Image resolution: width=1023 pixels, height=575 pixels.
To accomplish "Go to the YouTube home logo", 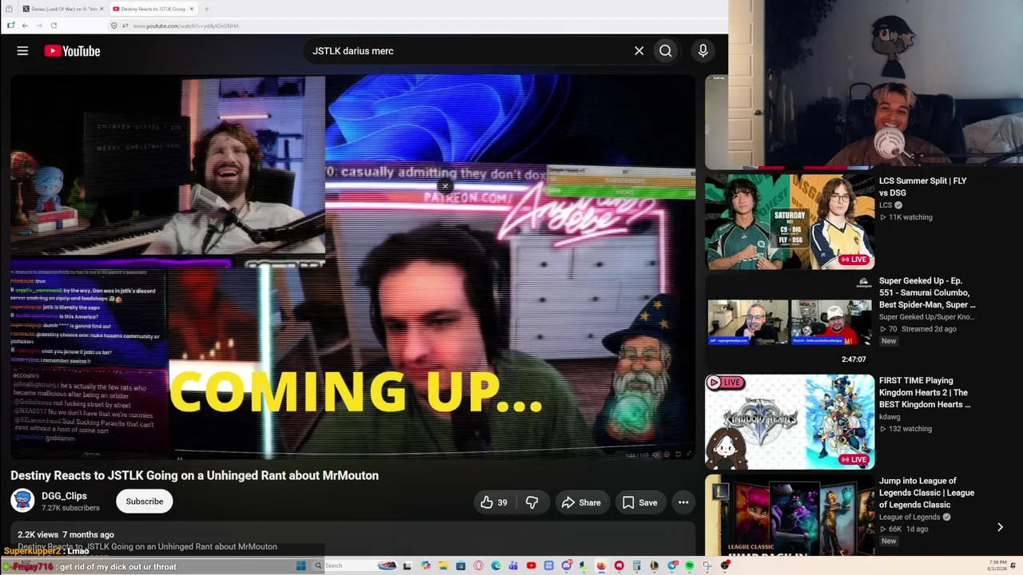I will [72, 51].
